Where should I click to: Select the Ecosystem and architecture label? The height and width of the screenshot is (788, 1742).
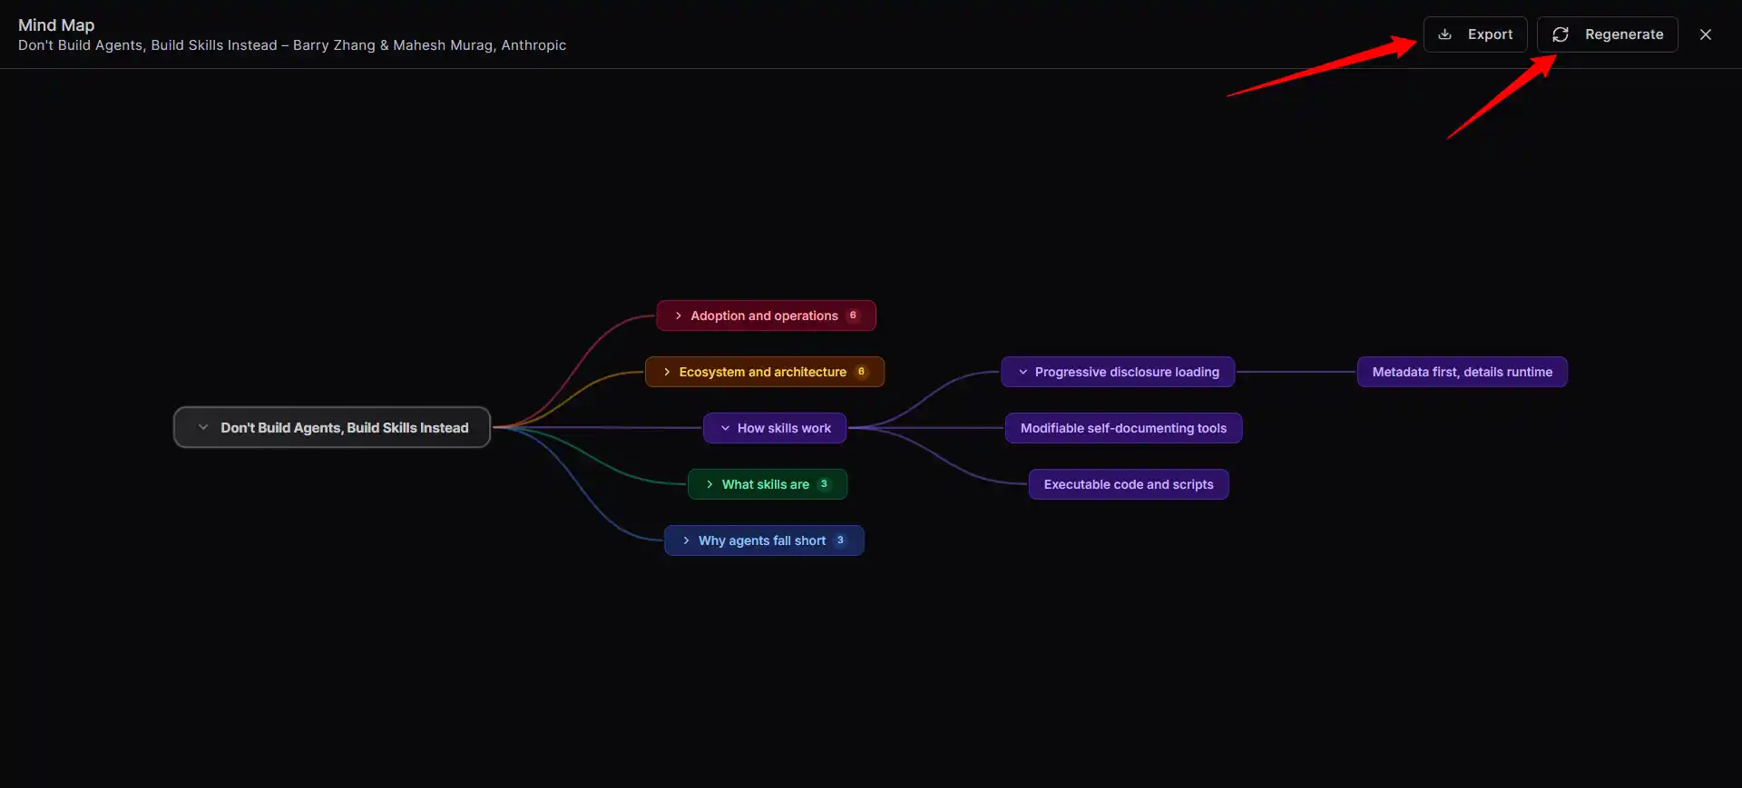pos(762,372)
